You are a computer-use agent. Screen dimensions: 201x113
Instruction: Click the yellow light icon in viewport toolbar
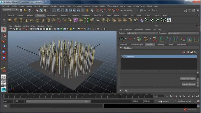(x=71, y=29)
